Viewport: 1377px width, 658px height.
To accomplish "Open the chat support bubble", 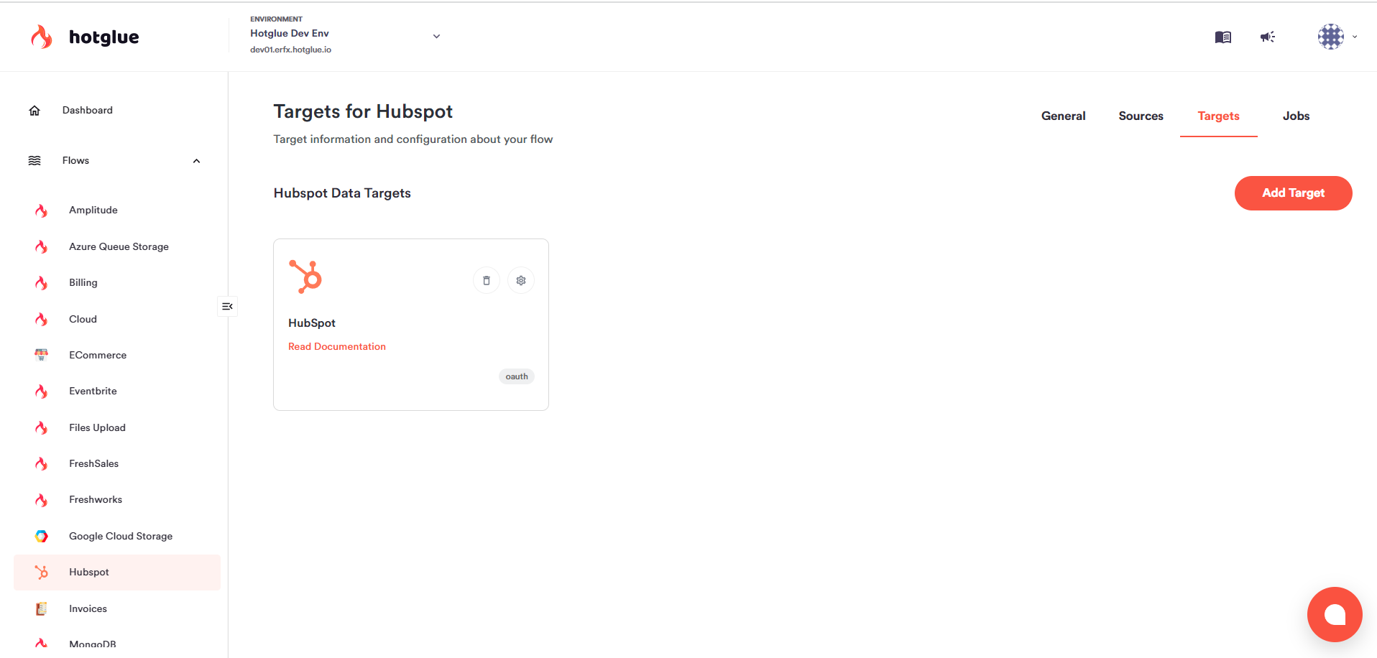I will click(x=1335, y=615).
